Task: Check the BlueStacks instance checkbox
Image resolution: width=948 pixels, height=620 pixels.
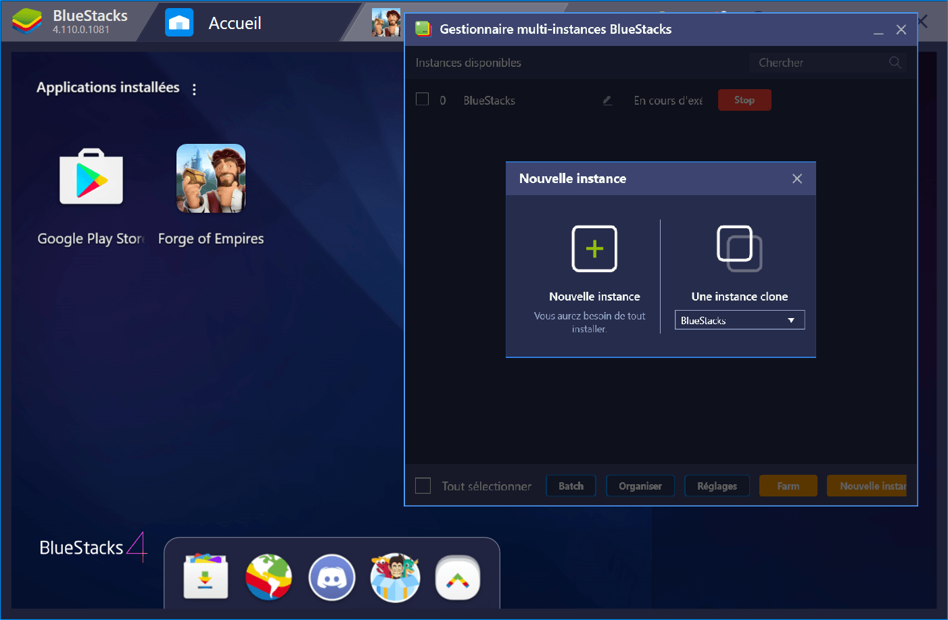Action: 423,99
